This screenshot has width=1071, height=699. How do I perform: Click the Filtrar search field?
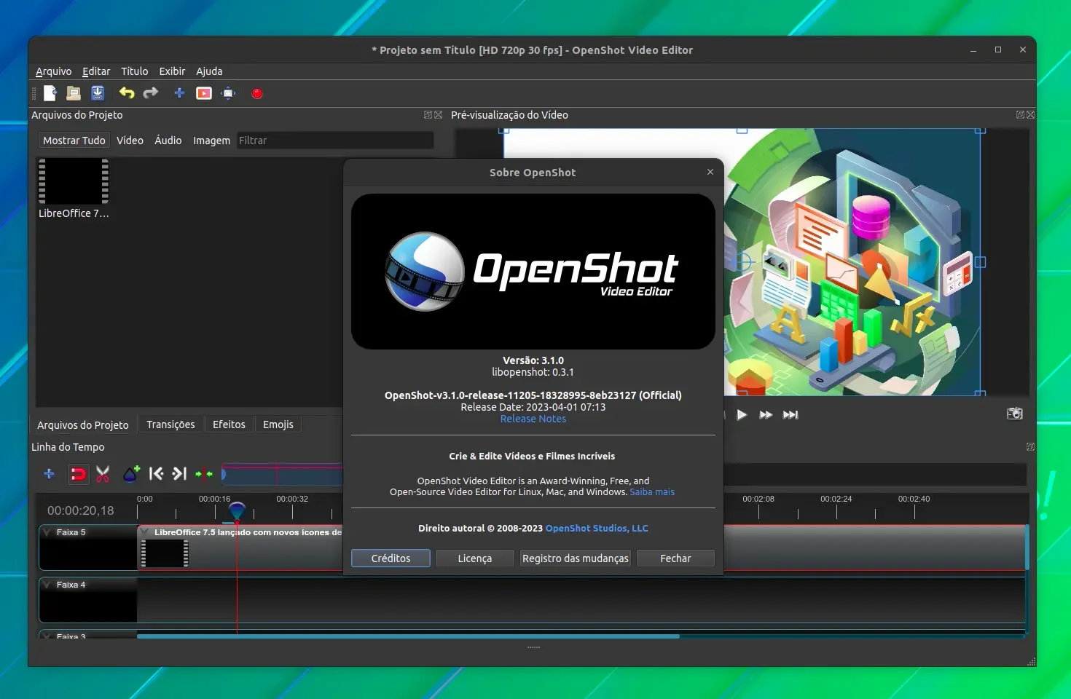(x=336, y=141)
